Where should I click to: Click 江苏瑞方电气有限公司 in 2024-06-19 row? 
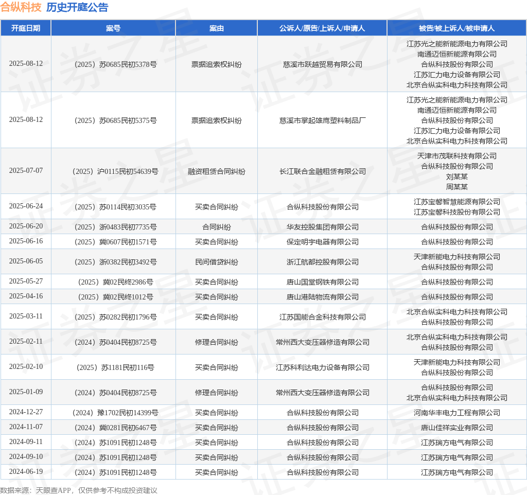pyautogui.click(x=457, y=472)
